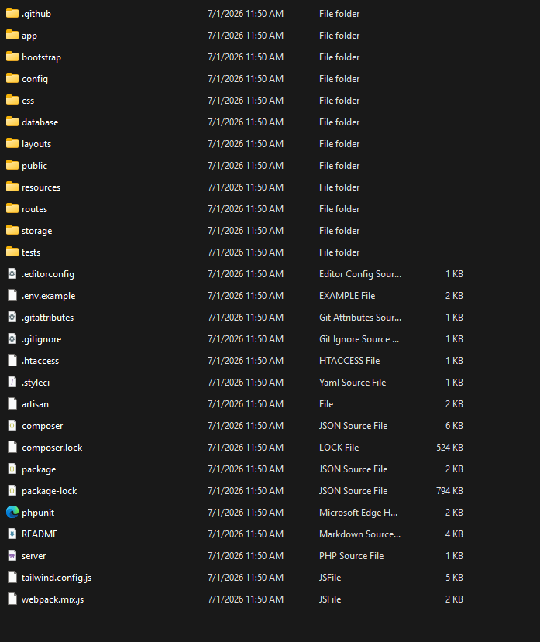Click the resources folder icon
The height and width of the screenshot is (642, 540).
[12, 187]
